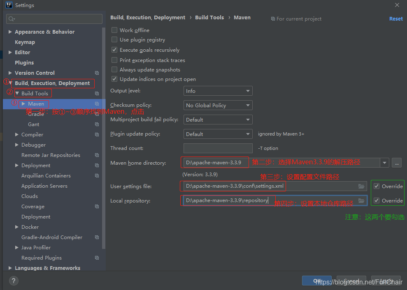The width and height of the screenshot is (407, 290).
Task: Click folder browse icon in Local repository field
Action: 361,200
